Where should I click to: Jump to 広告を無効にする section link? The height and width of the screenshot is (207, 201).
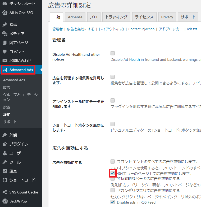coord(81,29)
